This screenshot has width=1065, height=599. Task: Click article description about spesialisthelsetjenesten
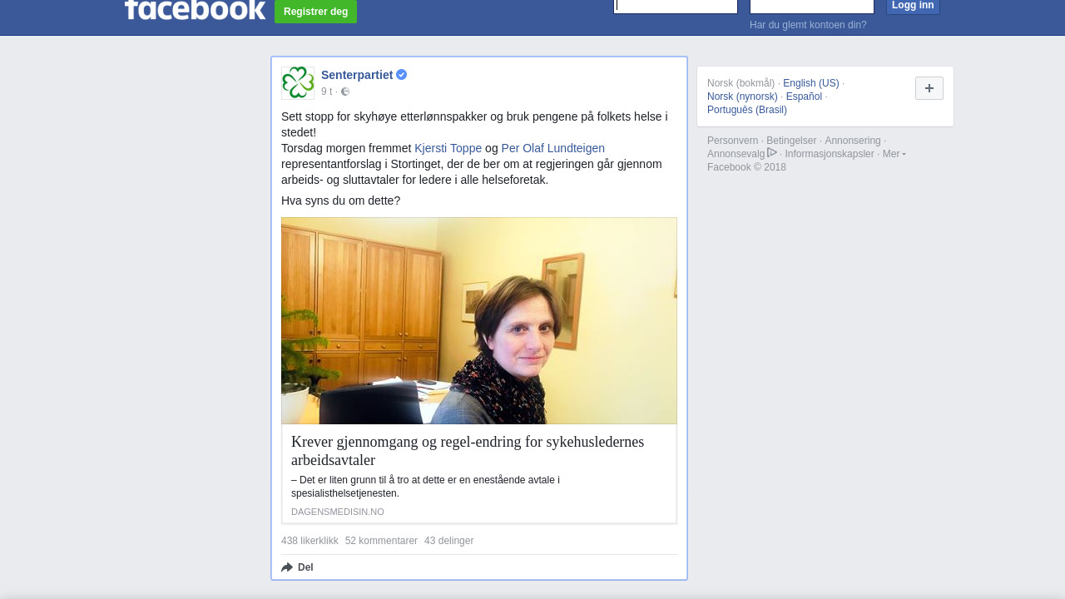tap(425, 487)
